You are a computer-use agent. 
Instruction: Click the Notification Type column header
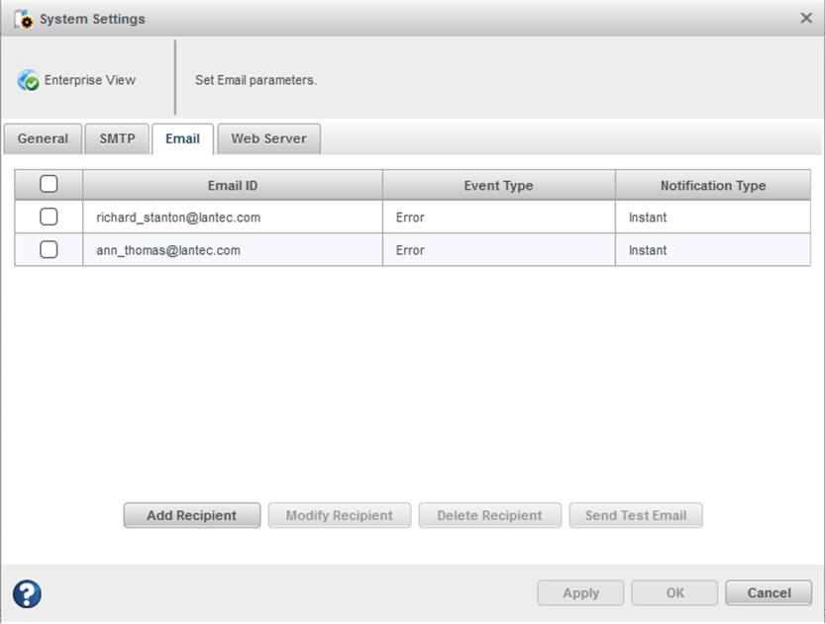tap(714, 185)
